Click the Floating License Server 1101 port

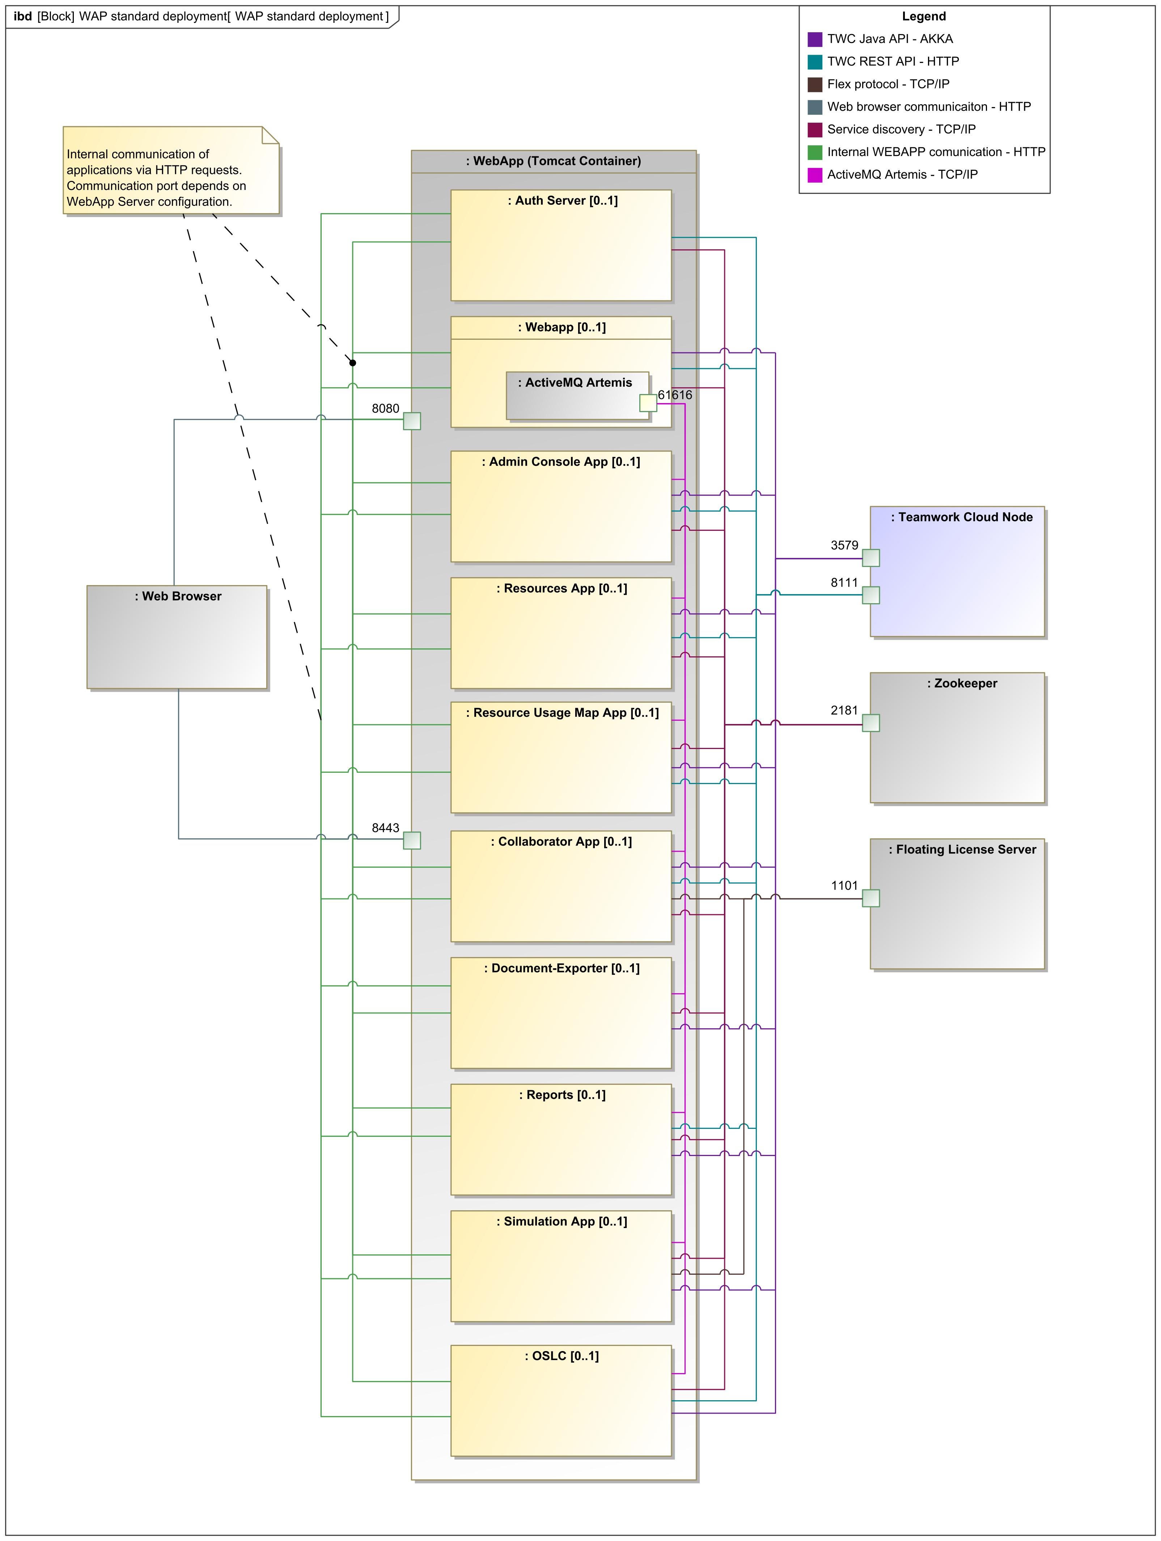pos(870,898)
